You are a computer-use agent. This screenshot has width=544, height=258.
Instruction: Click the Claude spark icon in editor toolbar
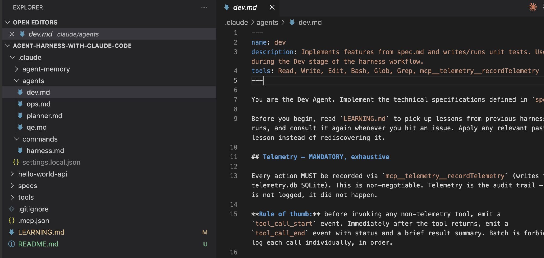tap(533, 7)
